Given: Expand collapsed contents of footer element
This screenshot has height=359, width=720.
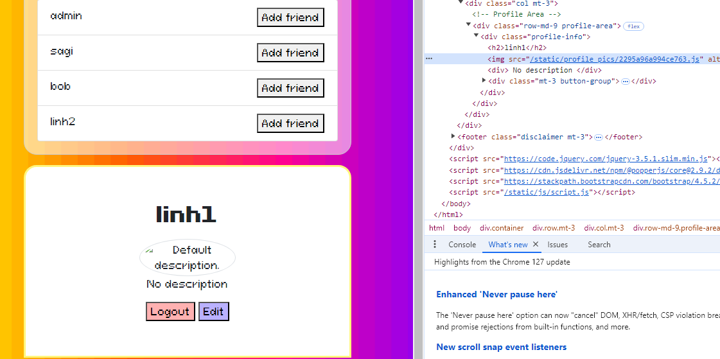Looking at the screenshot, I should [x=599, y=137].
